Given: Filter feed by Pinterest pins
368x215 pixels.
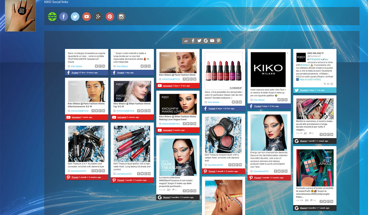Looking at the screenshot, I should coord(219,41).
